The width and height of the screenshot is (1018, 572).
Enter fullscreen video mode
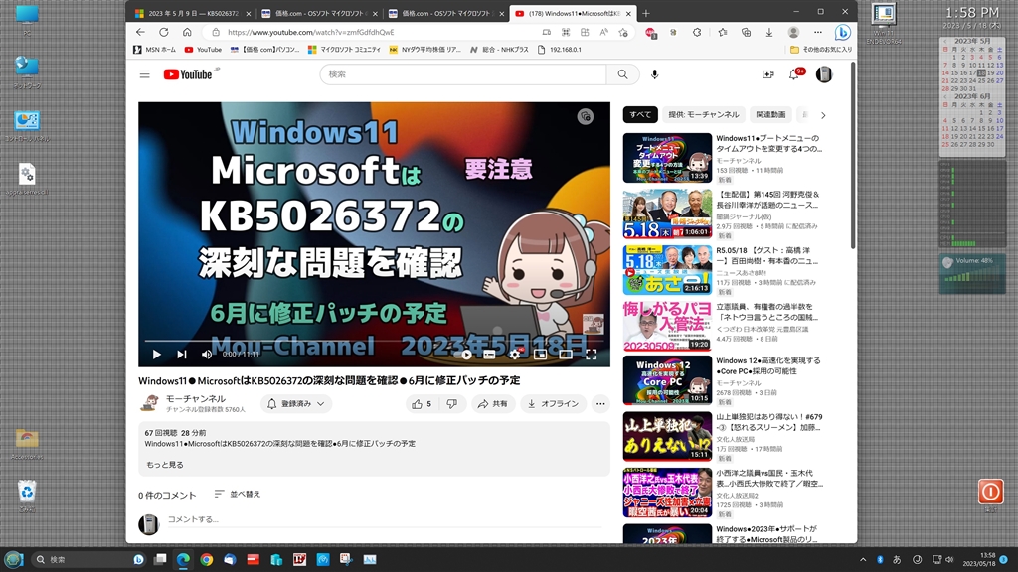tap(591, 355)
